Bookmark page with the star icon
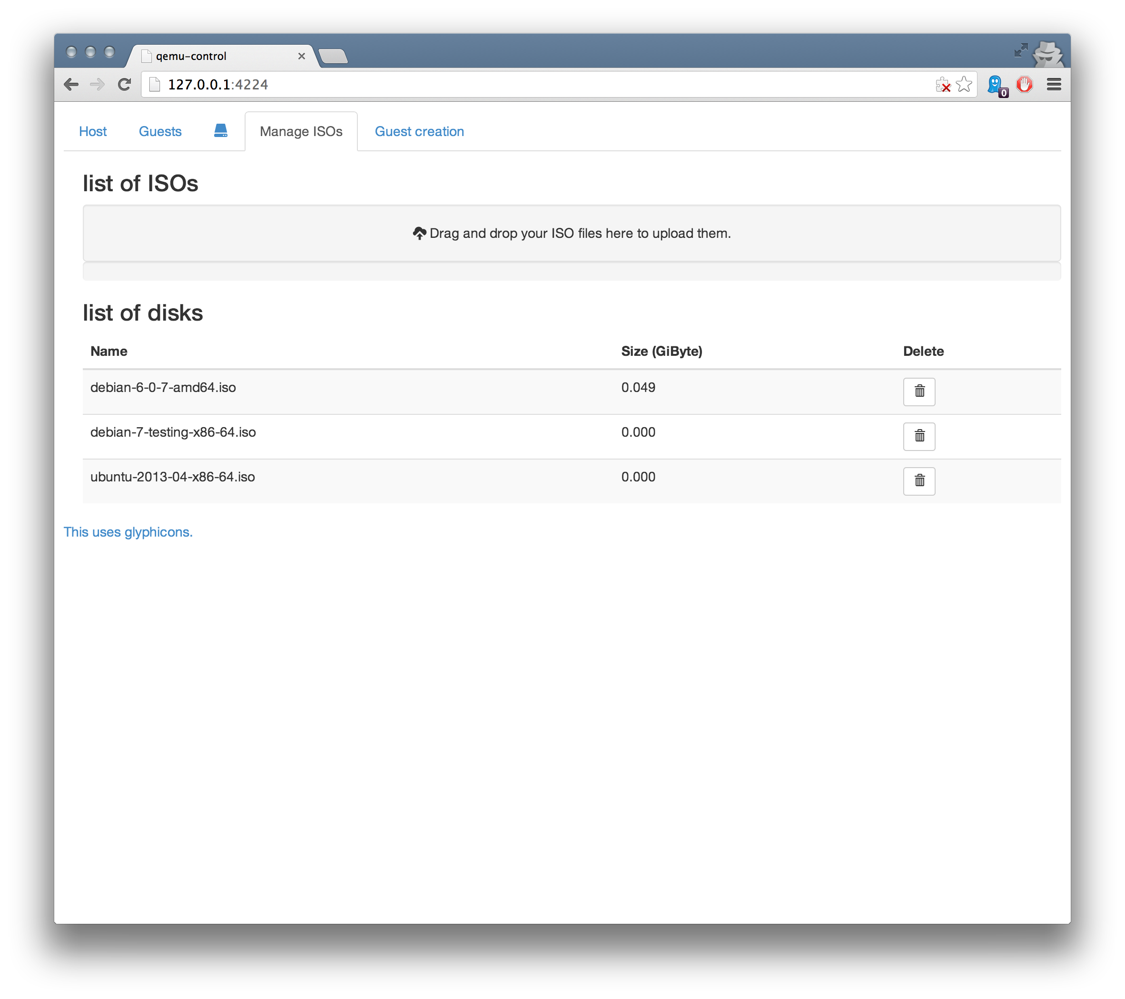The width and height of the screenshot is (1125, 999). point(964,84)
